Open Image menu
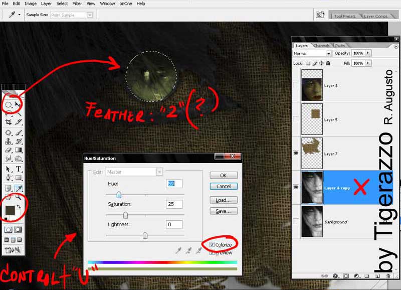Image resolution: width=401 pixels, height=290 pixels. click(31, 4)
